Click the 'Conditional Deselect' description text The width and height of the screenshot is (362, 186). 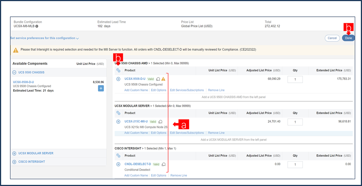[x=137, y=170]
